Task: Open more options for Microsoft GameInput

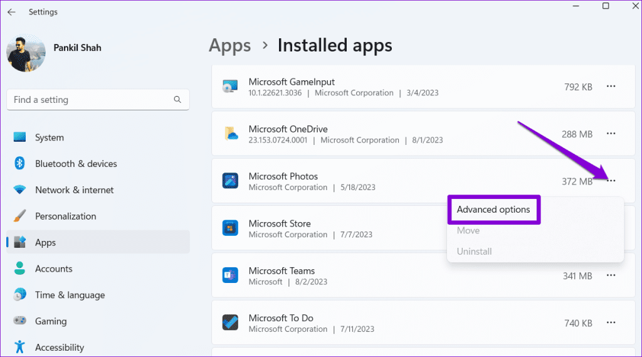Action: point(611,87)
